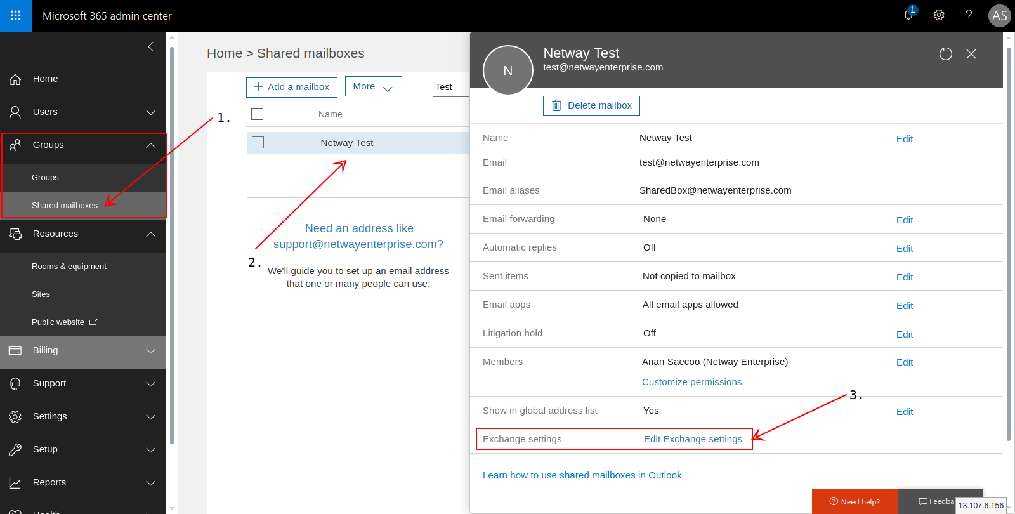Collapse the Resources navigation section
This screenshot has width=1015, height=514.
(x=150, y=234)
